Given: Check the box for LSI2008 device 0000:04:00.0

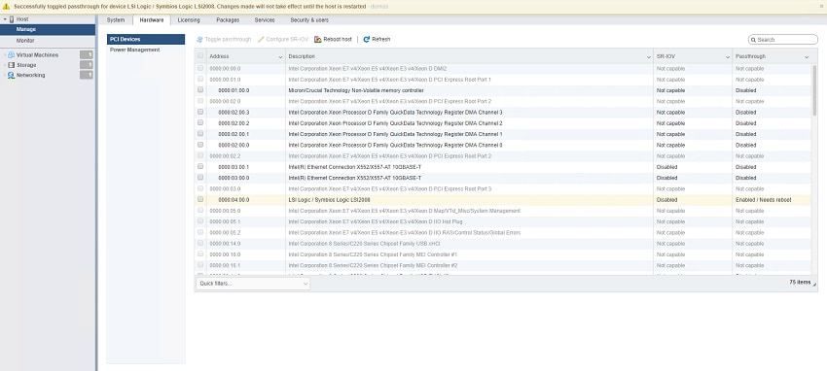Looking at the screenshot, I should (200, 199).
